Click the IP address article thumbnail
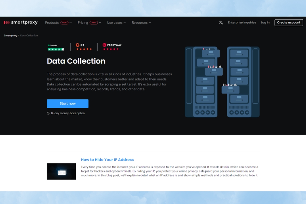The width and height of the screenshot is (306, 204). (62, 171)
